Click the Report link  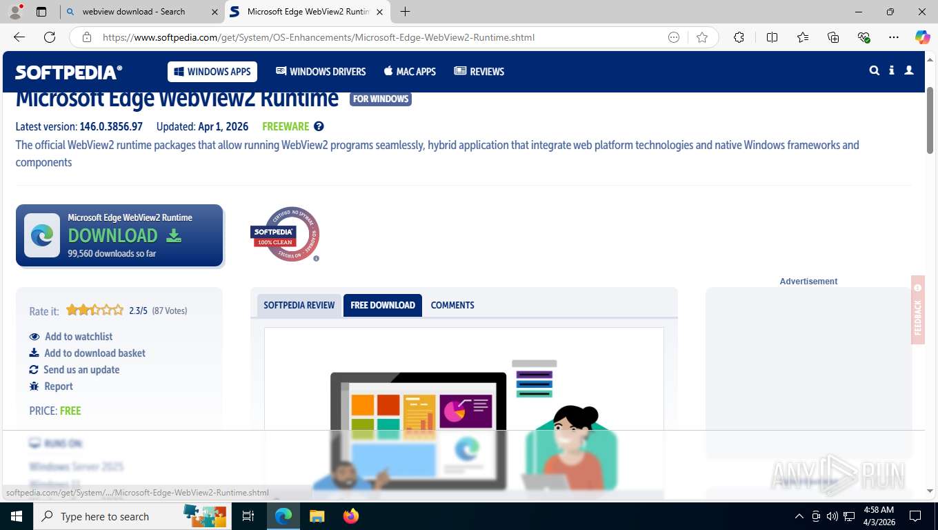coord(51,386)
